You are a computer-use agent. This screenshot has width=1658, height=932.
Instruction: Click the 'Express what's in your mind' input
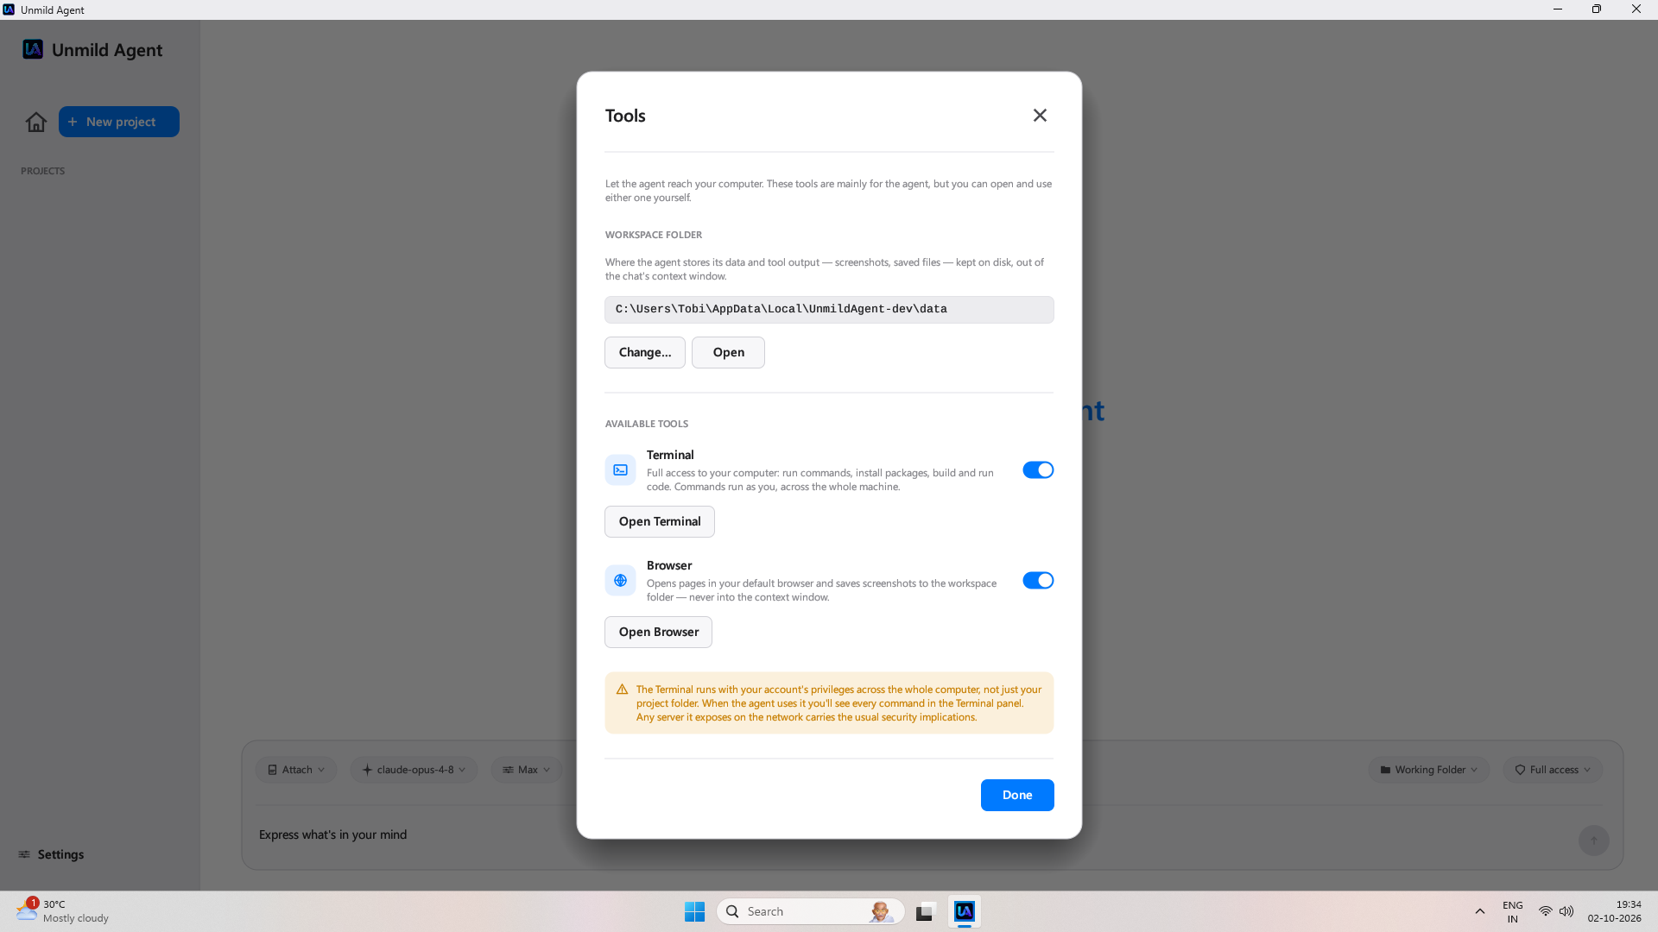click(911, 834)
